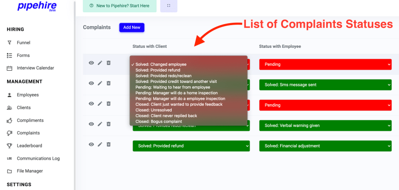This screenshot has width=399, height=190.
Task: Click the Compliments thumbs-up icon
Action: 10,120
